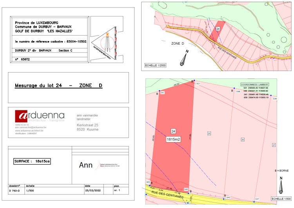Click the ann.vanmarcke@arduenna.be email address
The image size is (294, 208).
click(31, 127)
